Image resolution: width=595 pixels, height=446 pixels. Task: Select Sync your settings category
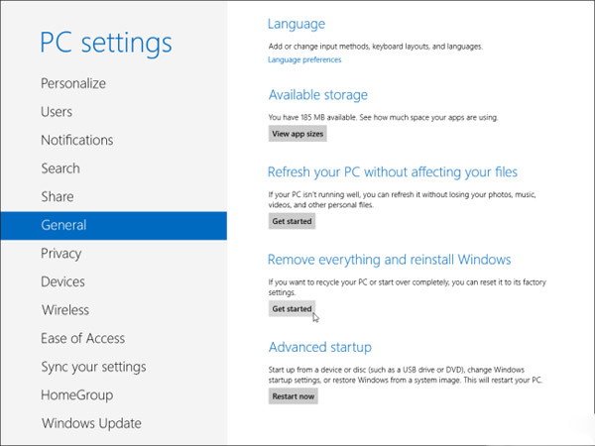[93, 367]
